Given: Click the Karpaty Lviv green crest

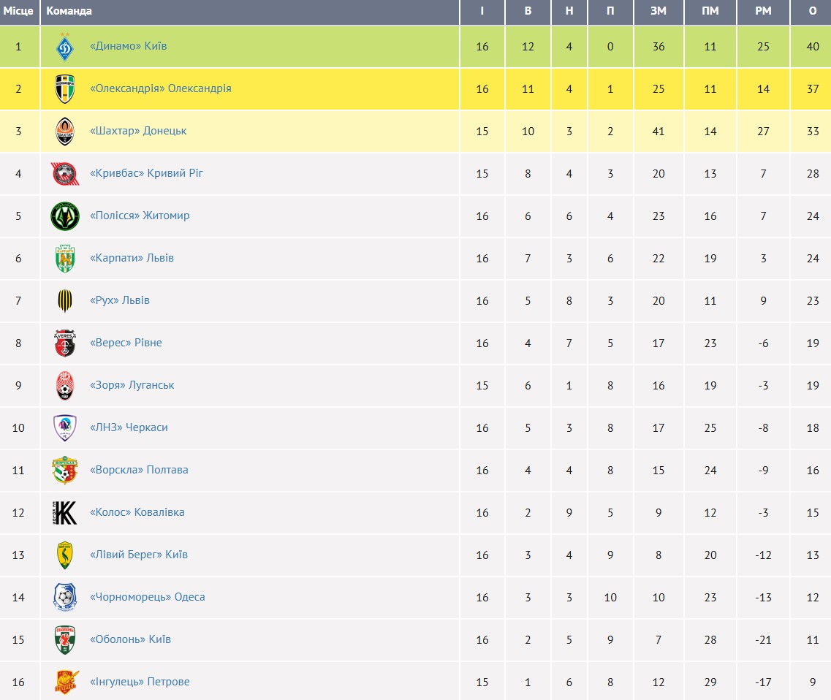Looking at the screenshot, I should [65, 259].
